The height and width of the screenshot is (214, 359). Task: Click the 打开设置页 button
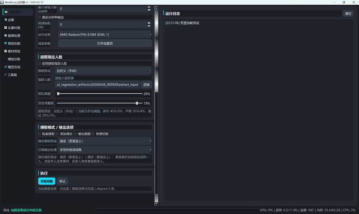[x=105, y=44]
